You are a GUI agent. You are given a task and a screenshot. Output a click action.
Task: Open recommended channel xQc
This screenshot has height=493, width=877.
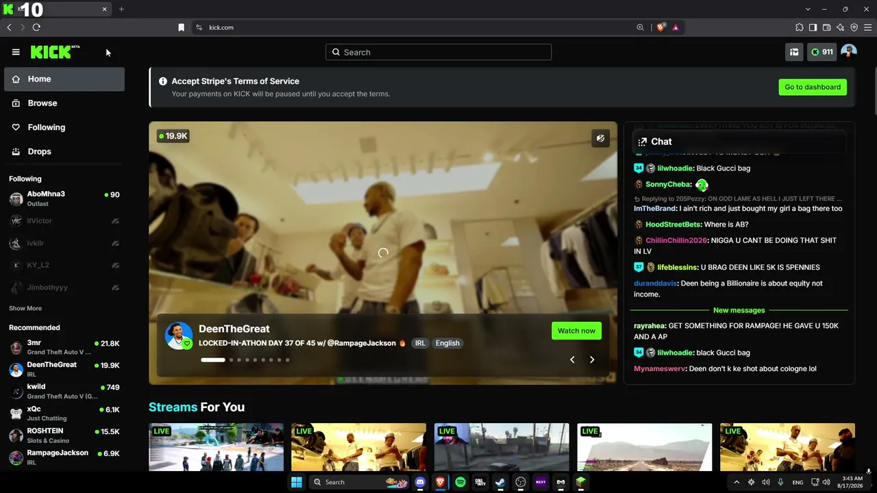click(x=64, y=413)
